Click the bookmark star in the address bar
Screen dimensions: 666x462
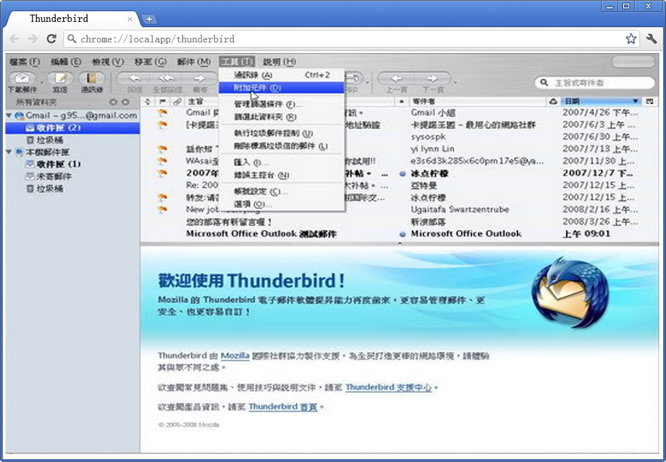point(631,39)
